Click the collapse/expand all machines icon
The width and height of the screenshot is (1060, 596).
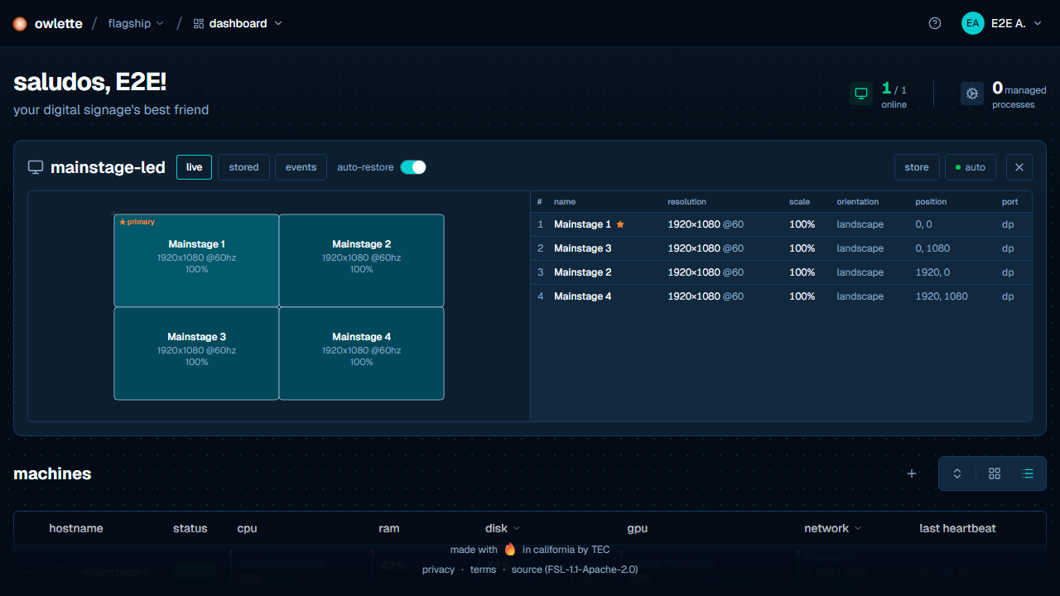tap(957, 473)
